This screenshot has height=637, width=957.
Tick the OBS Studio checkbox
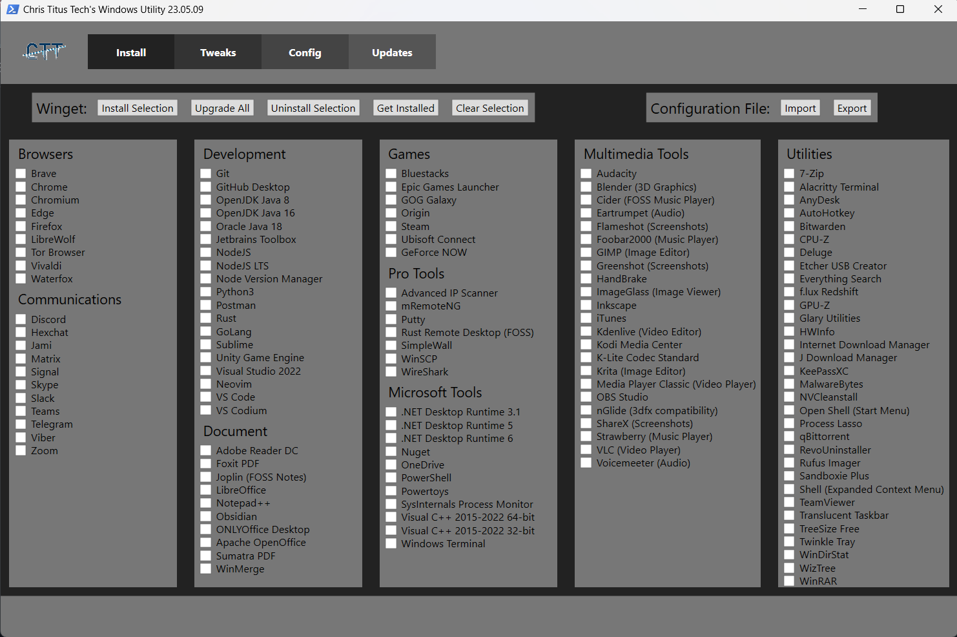(586, 397)
